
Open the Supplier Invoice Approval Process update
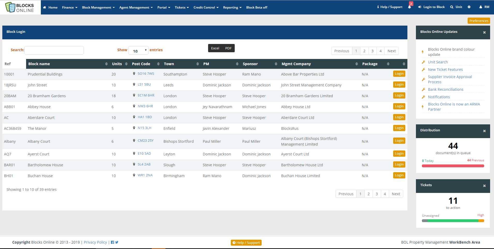(450, 79)
